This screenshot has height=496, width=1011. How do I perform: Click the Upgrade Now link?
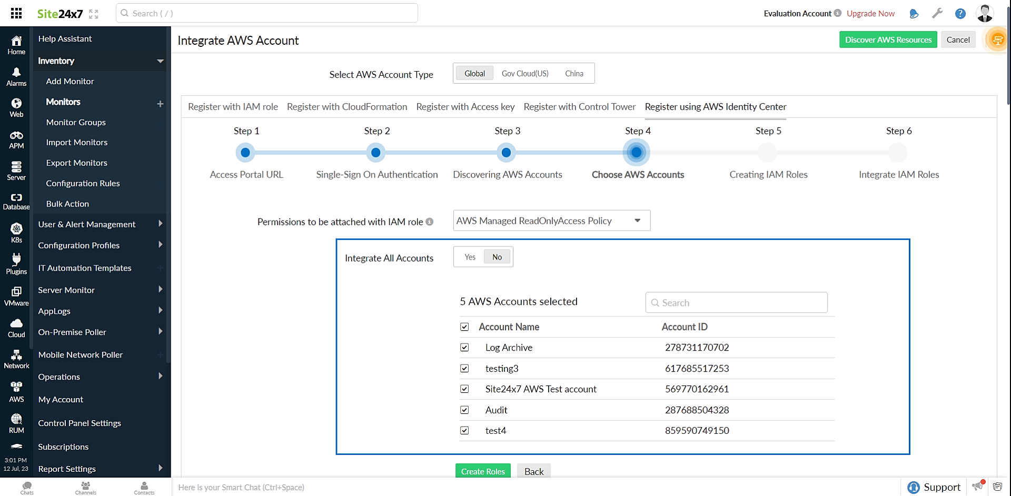click(x=870, y=14)
